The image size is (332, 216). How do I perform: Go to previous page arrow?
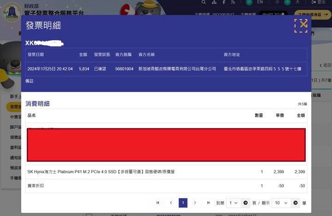(171, 203)
